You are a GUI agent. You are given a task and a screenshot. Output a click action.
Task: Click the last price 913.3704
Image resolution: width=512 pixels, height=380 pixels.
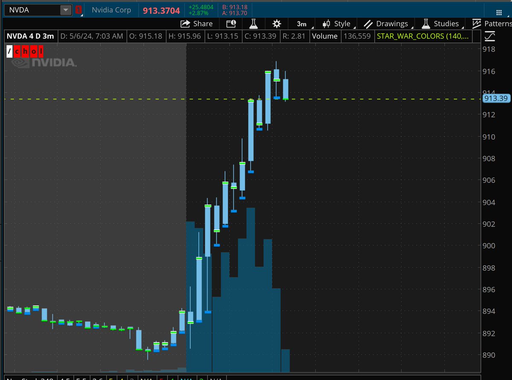160,10
